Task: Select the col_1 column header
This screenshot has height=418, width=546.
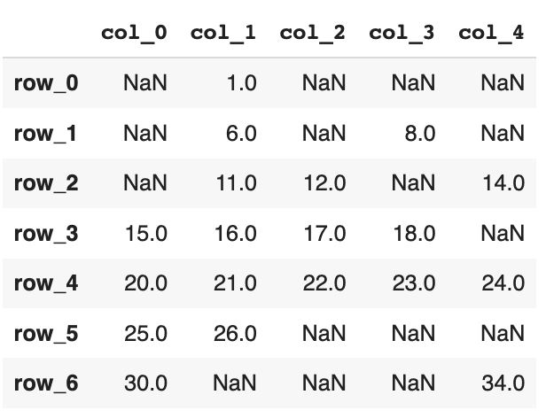Action: click(x=223, y=34)
